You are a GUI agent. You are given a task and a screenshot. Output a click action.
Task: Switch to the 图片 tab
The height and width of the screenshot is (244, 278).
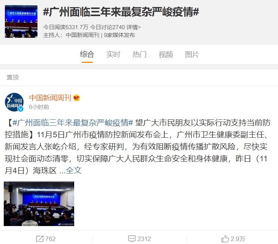192,54
